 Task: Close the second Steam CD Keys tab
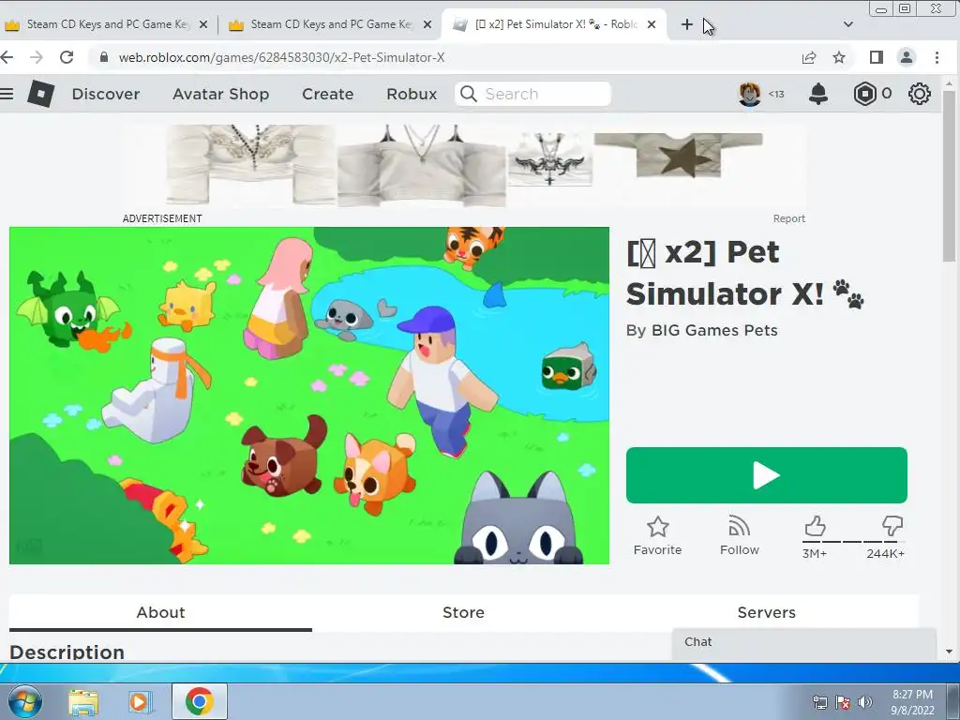coord(427,24)
